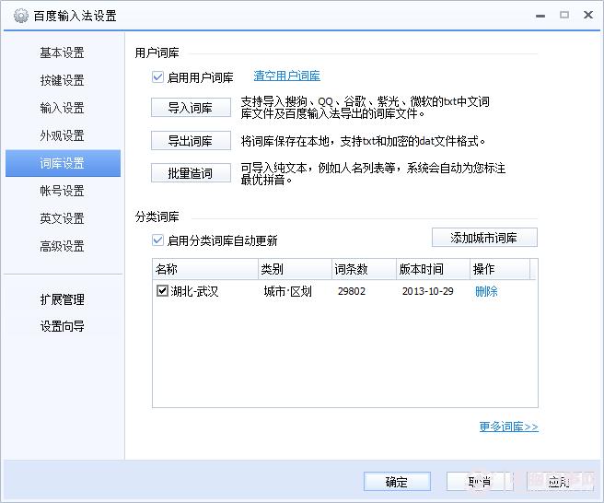Click 批量造词 button
Screen dimensions: 604x503
tap(192, 173)
